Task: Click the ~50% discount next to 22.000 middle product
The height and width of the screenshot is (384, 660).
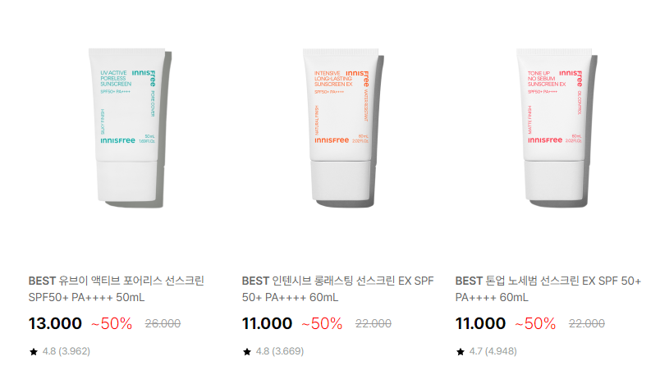Action: 322,324
